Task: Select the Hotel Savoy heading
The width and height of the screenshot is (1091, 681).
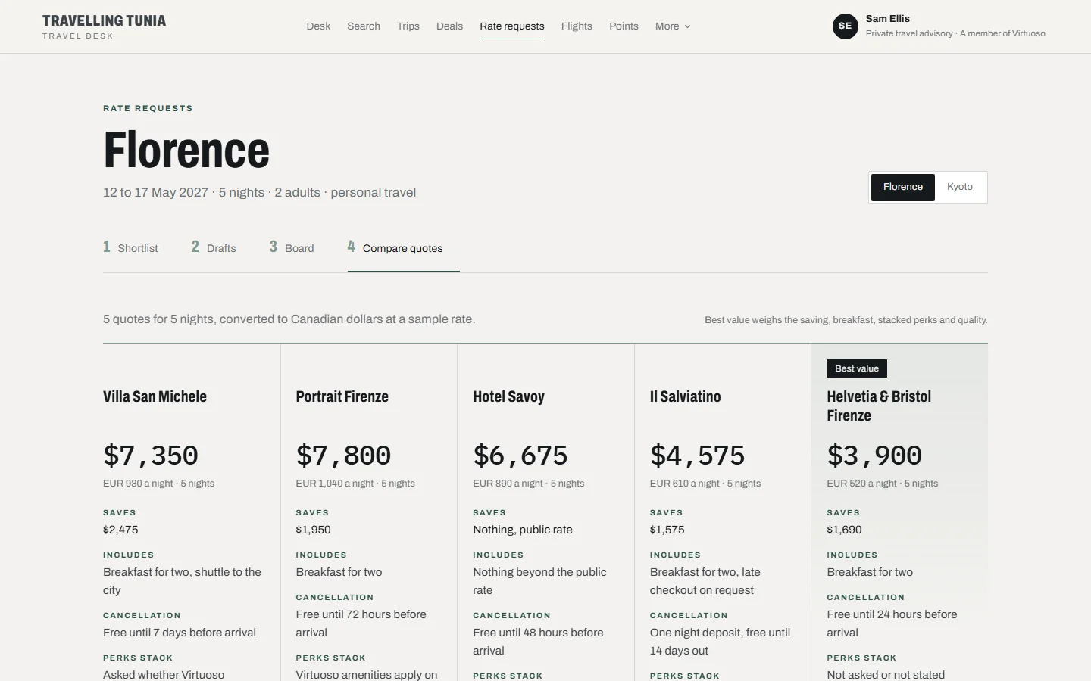Action: [508, 396]
